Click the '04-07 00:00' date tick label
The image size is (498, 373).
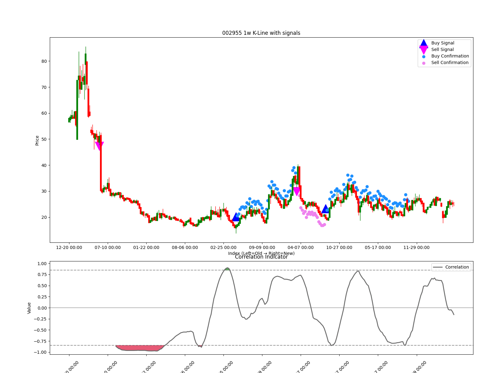click(301, 247)
